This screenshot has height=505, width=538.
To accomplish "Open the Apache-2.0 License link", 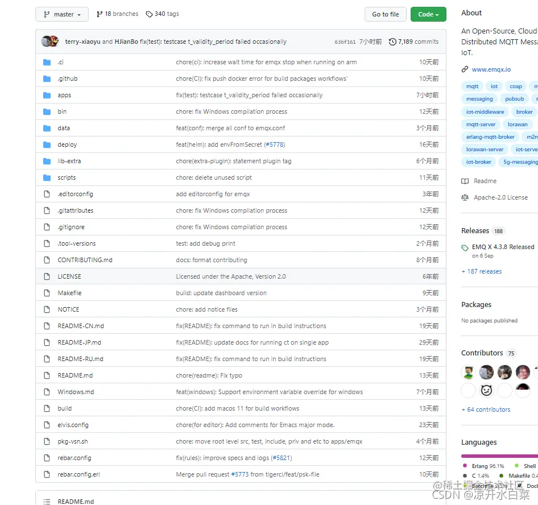I will coord(500,197).
